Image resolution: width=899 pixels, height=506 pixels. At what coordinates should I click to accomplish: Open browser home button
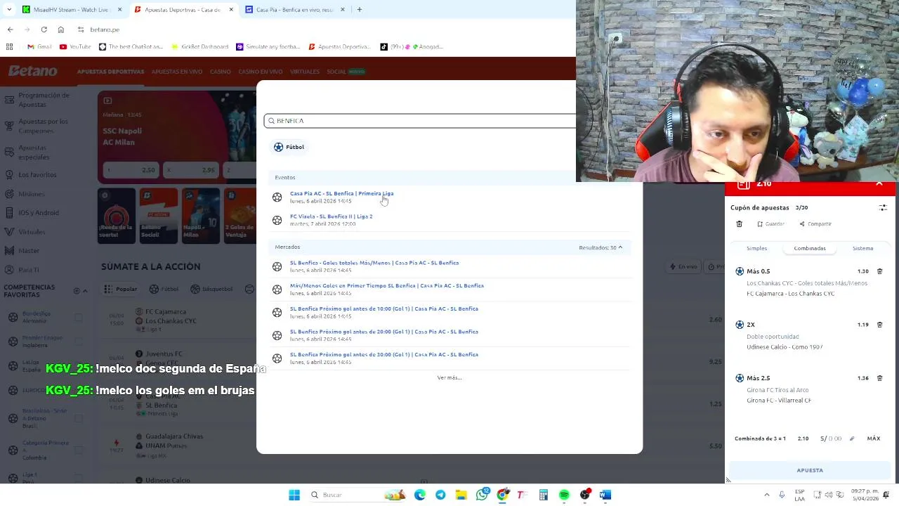pos(61,30)
